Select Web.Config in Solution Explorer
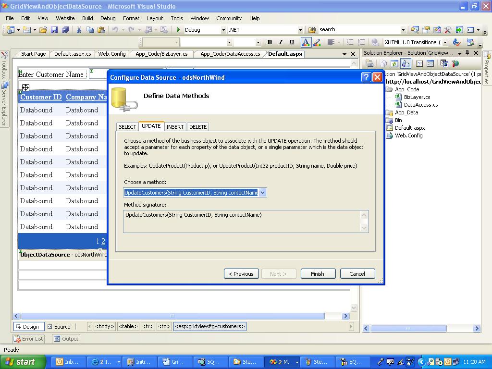 (408, 135)
